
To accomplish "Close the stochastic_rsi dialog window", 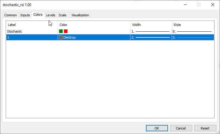I will tap(213, 5).
